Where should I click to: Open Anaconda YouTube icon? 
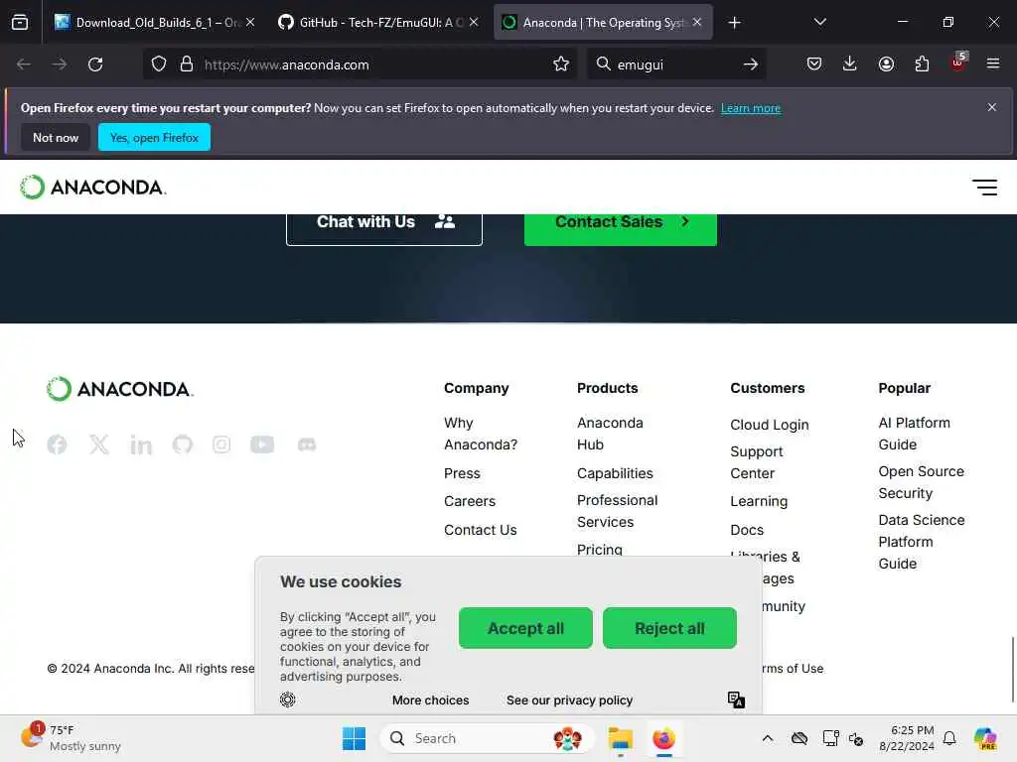[x=262, y=444]
